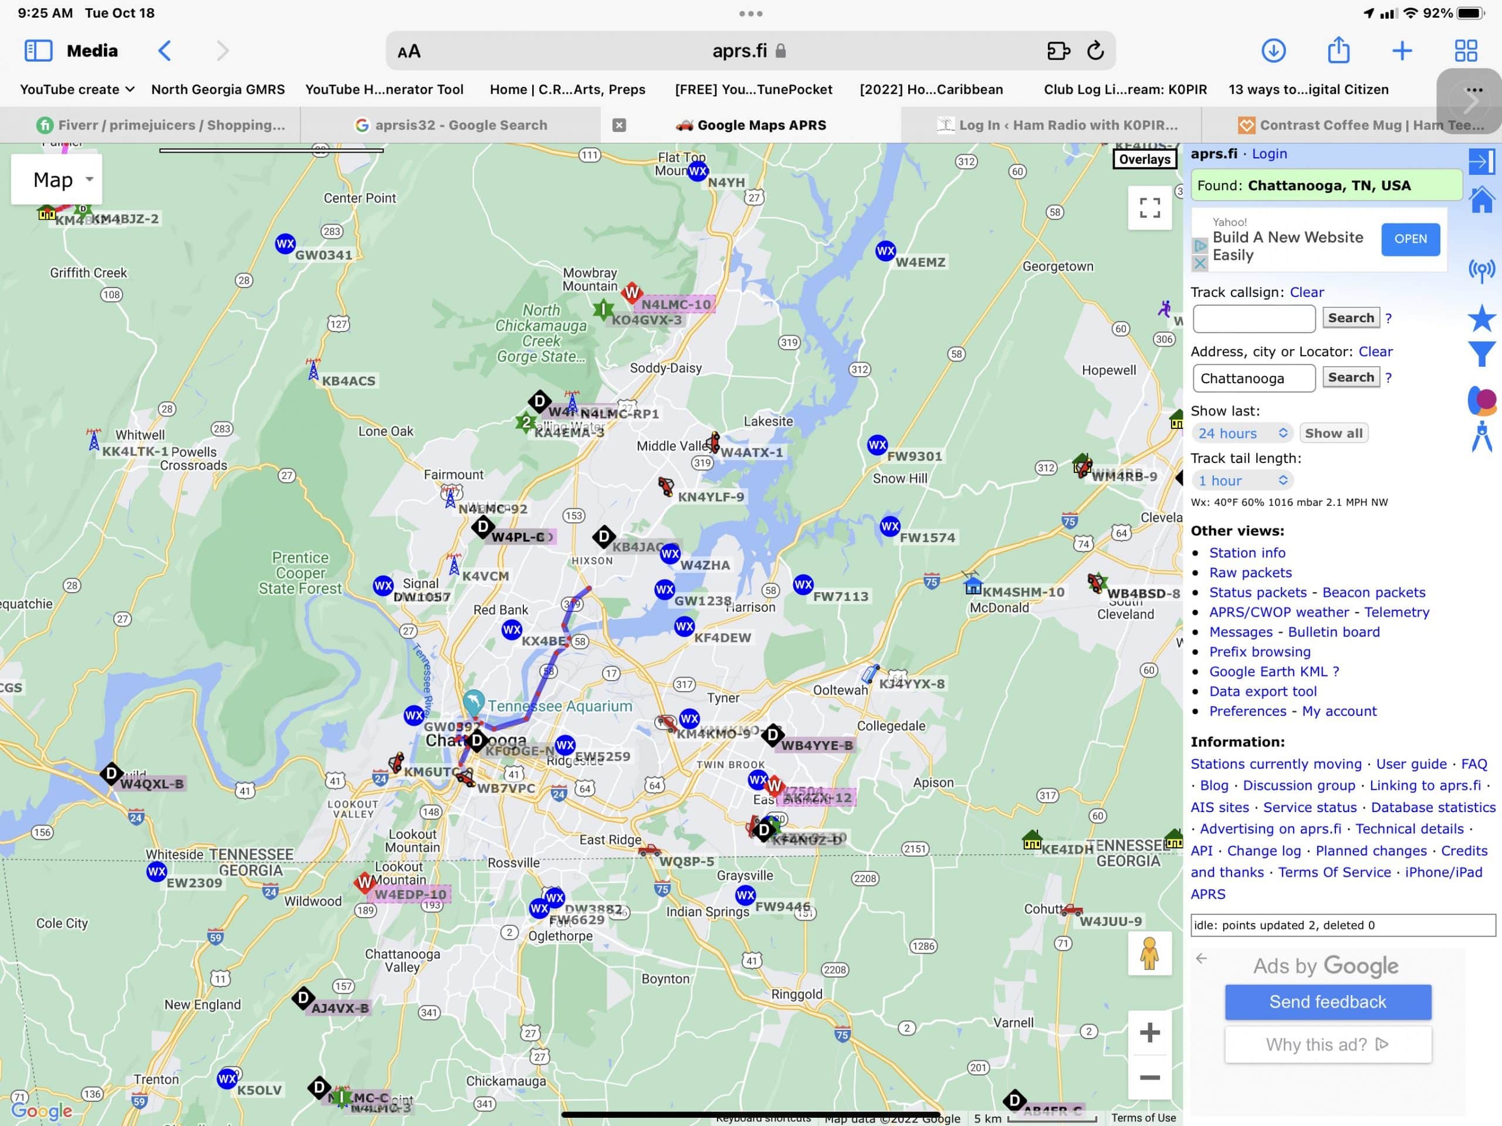
Task: Click the FW7113 WX station icon
Action: 803,584
